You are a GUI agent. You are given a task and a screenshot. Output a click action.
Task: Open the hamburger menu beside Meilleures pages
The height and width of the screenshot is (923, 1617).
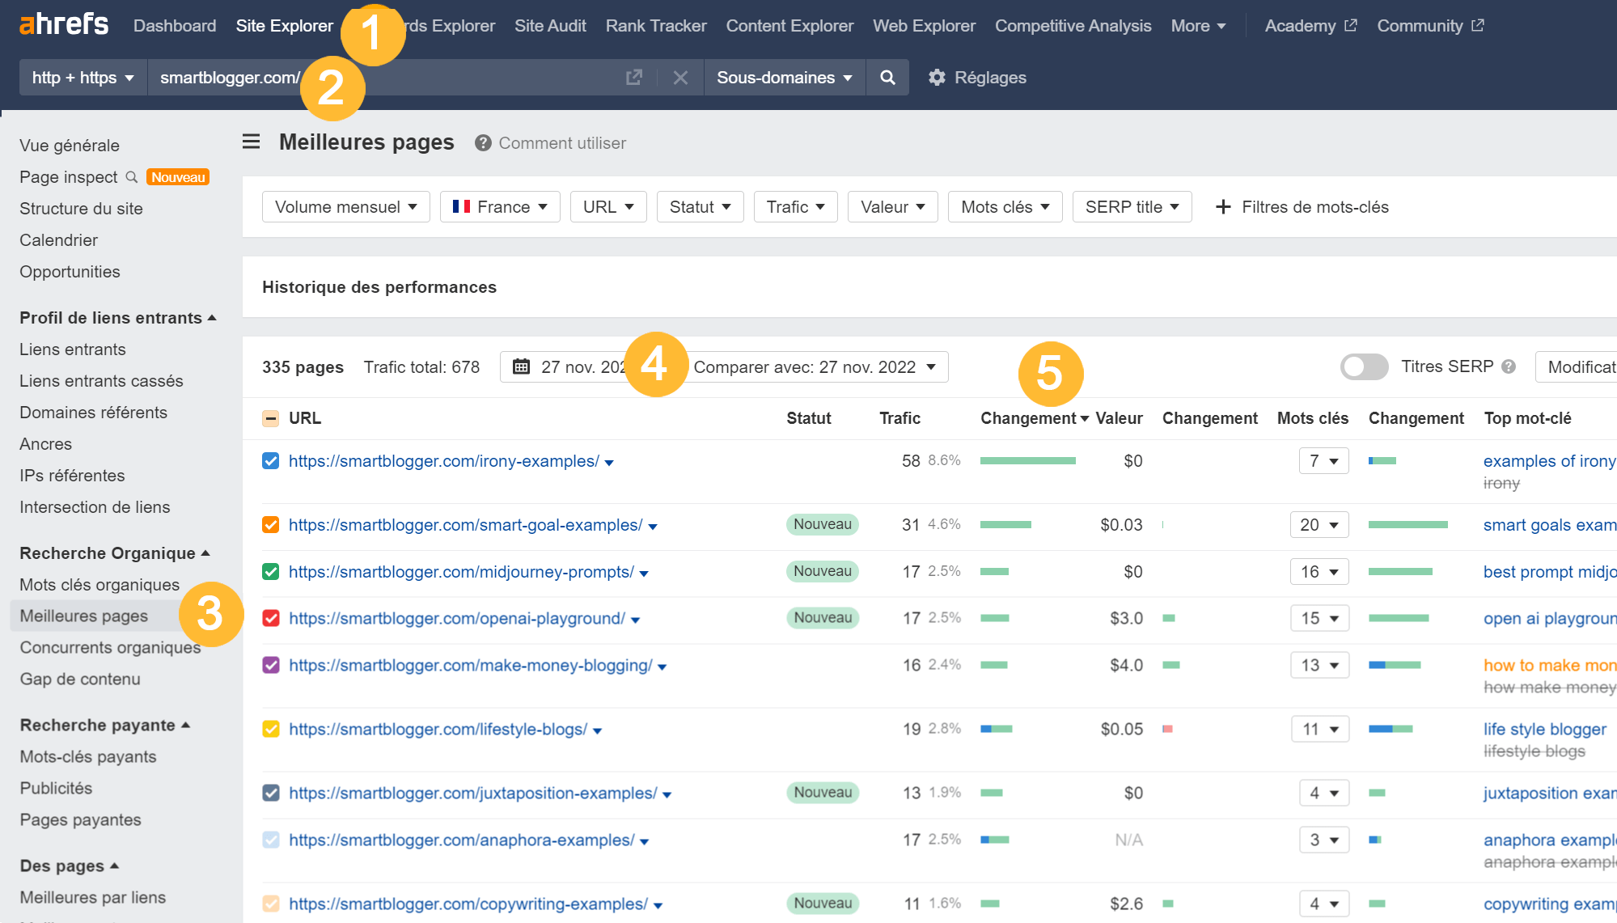pos(251,142)
